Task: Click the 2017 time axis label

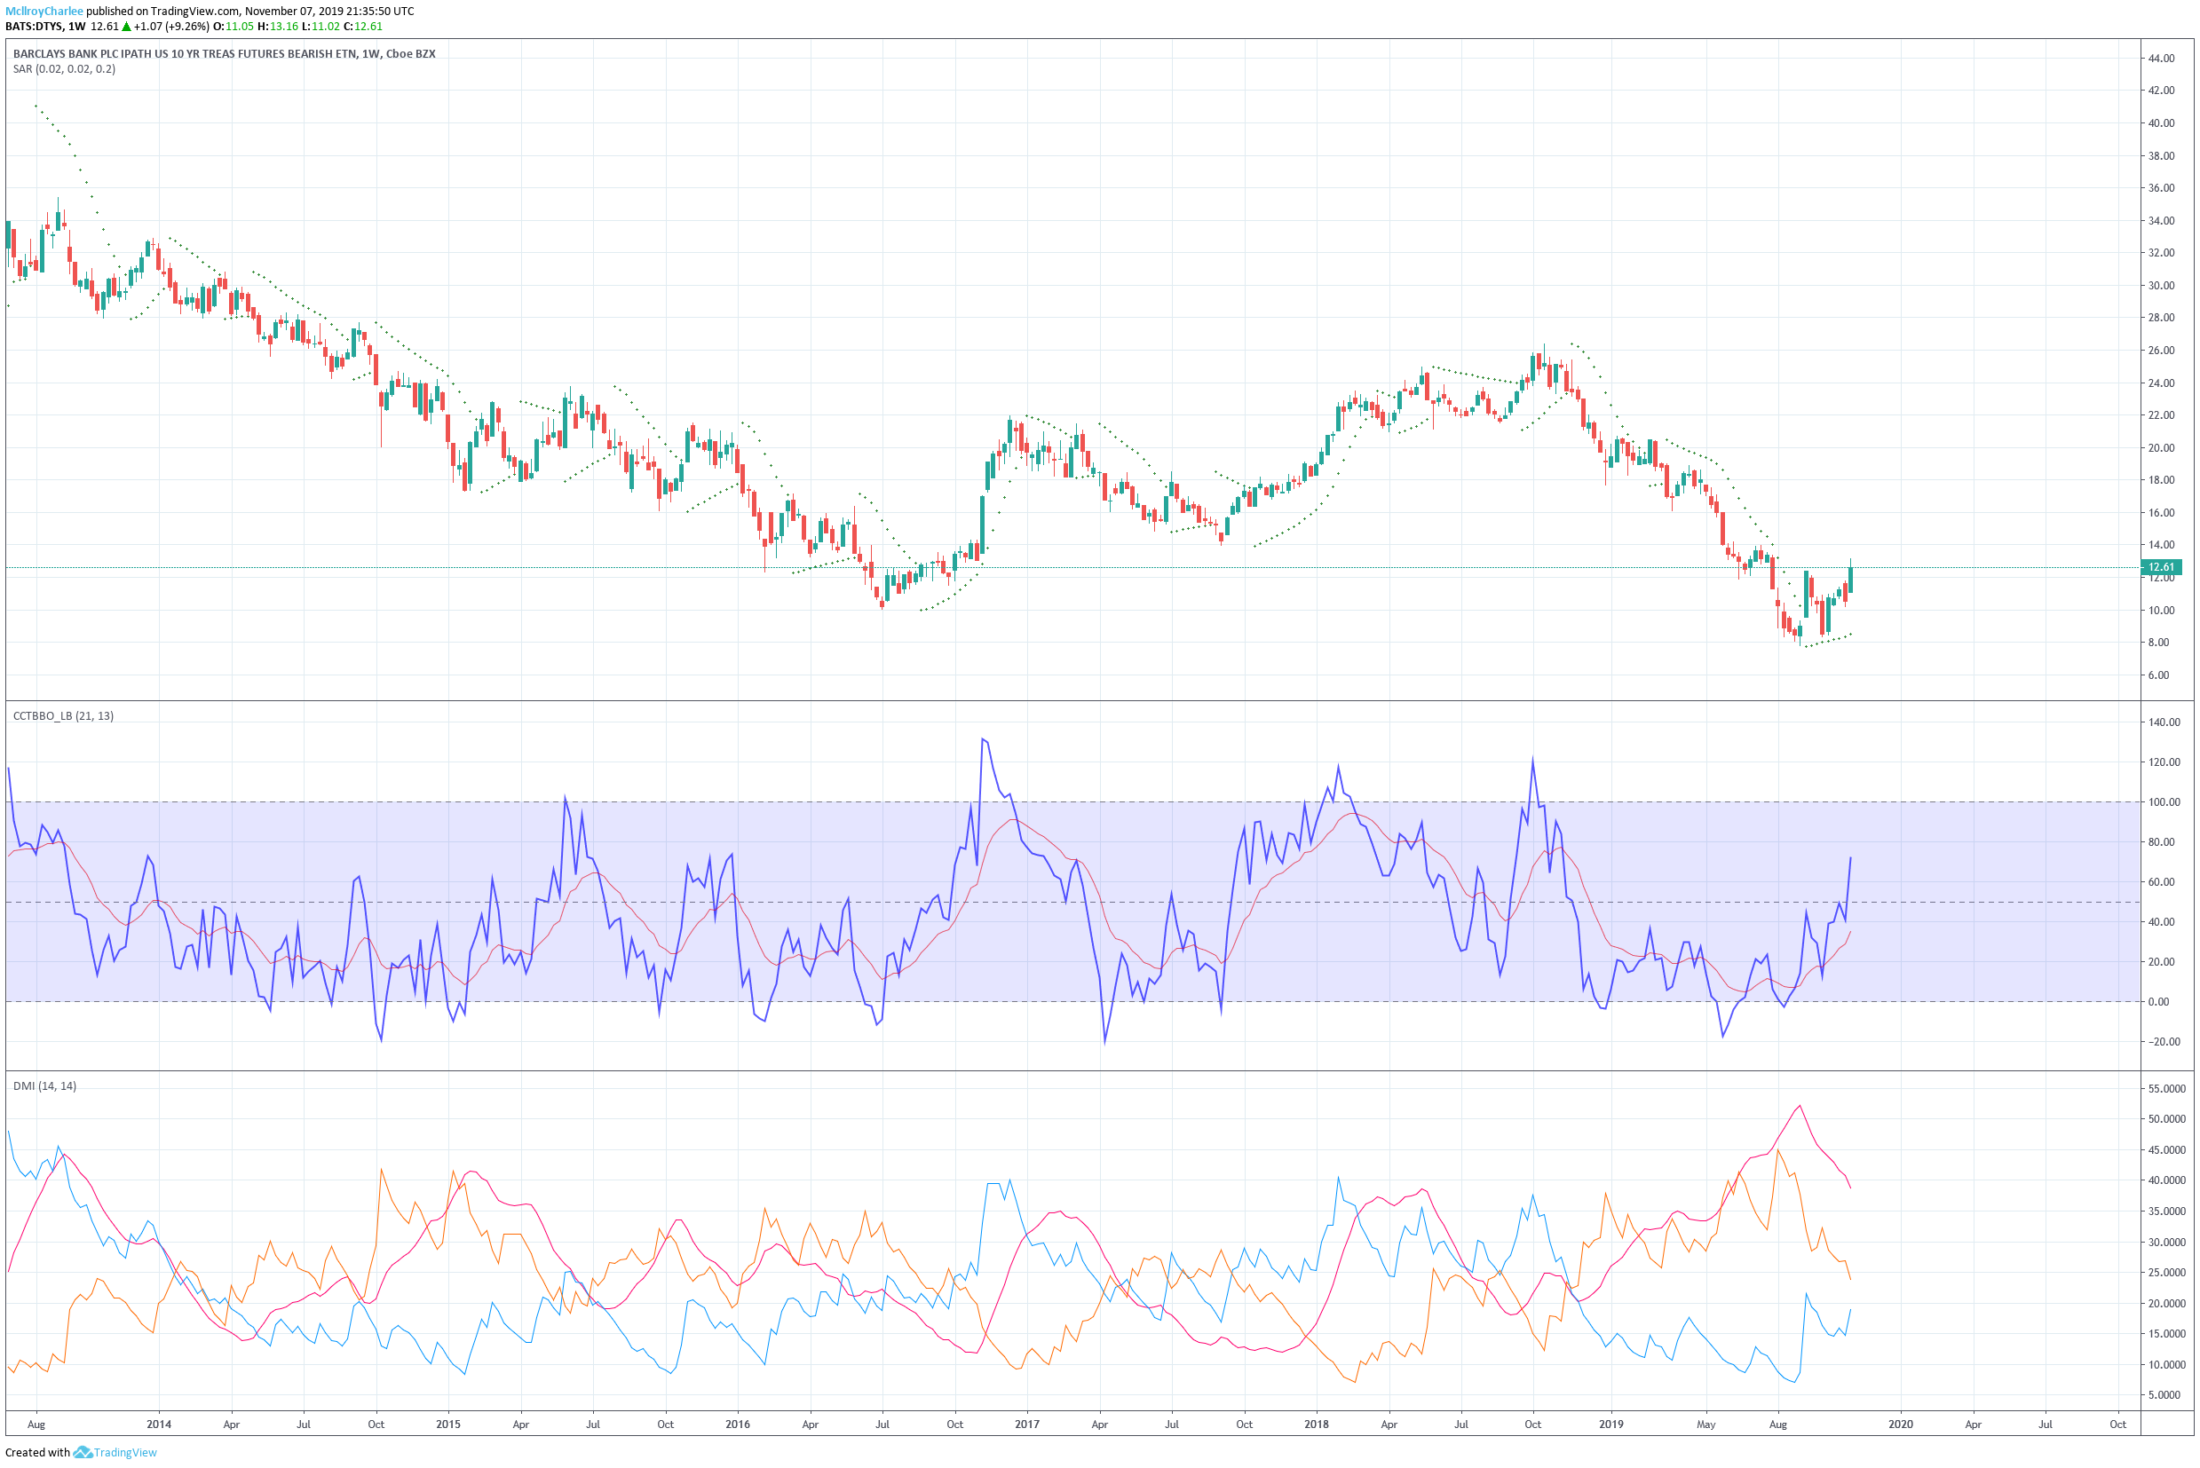Action: [1027, 1425]
